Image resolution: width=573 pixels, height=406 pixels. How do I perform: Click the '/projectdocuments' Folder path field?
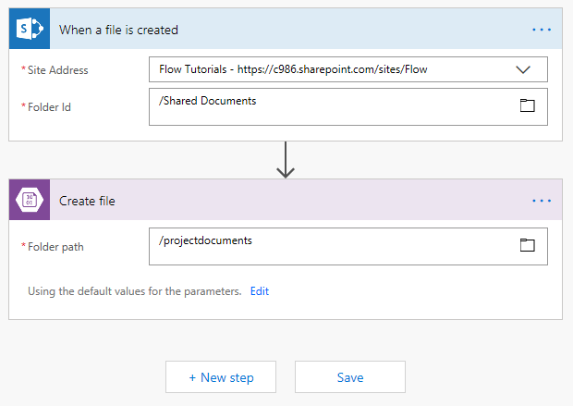click(x=333, y=245)
